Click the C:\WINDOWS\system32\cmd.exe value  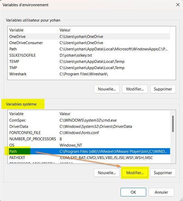[88, 120]
